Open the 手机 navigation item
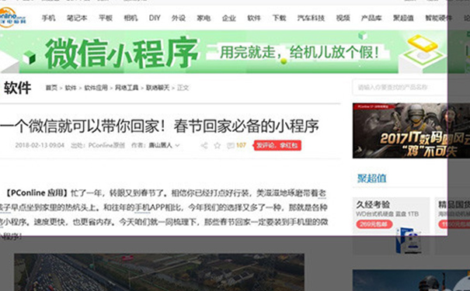Image resolution: width=470 pixels, height=291 pixels. [48, 18]
